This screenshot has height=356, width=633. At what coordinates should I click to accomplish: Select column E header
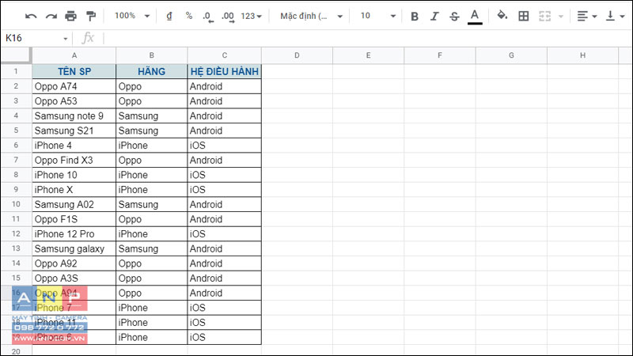pyautogui.click(x=368, y=55)
